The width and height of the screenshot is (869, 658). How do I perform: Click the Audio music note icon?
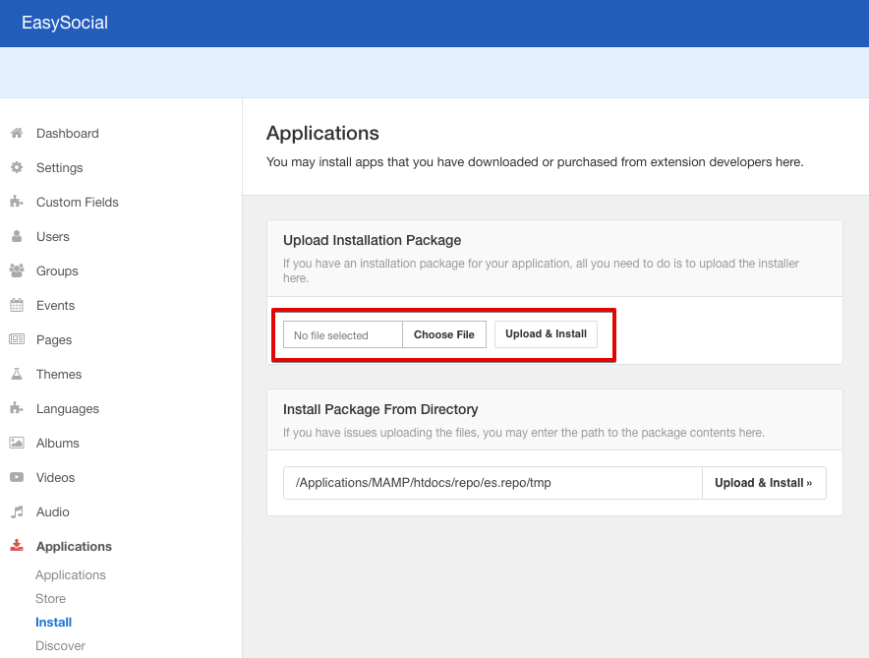click(17, 511)
